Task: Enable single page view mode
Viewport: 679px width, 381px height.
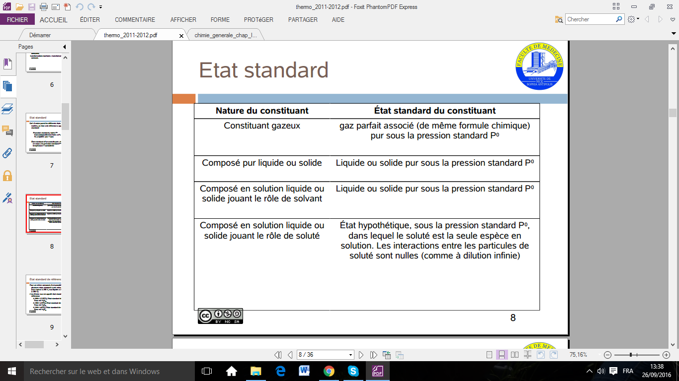Action: [490, 355]
